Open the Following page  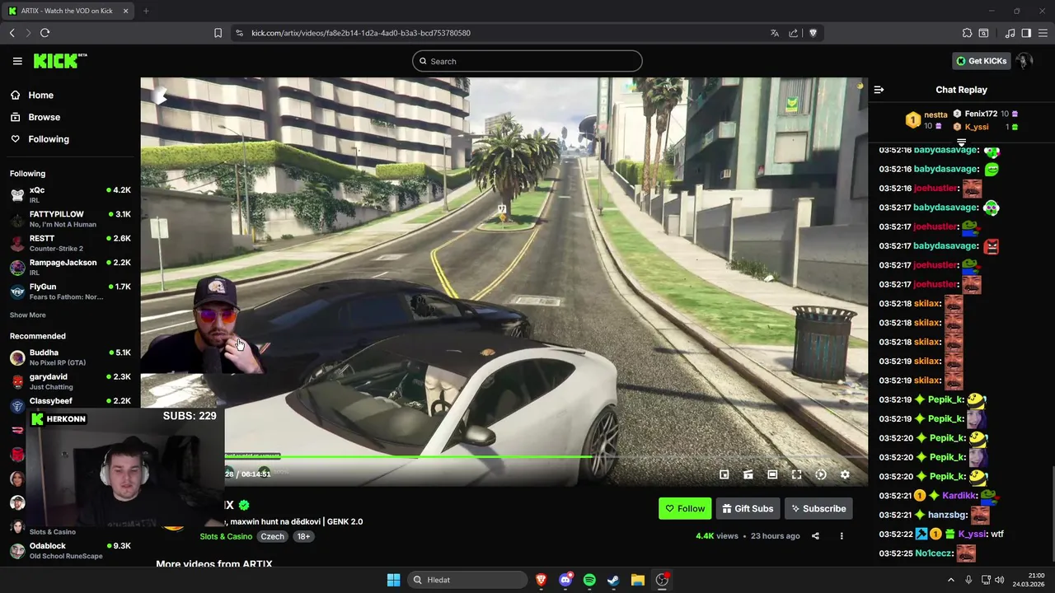point(49,139)
